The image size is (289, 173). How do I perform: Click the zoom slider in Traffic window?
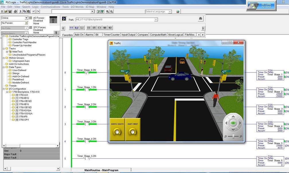click(x=233, y=137)
